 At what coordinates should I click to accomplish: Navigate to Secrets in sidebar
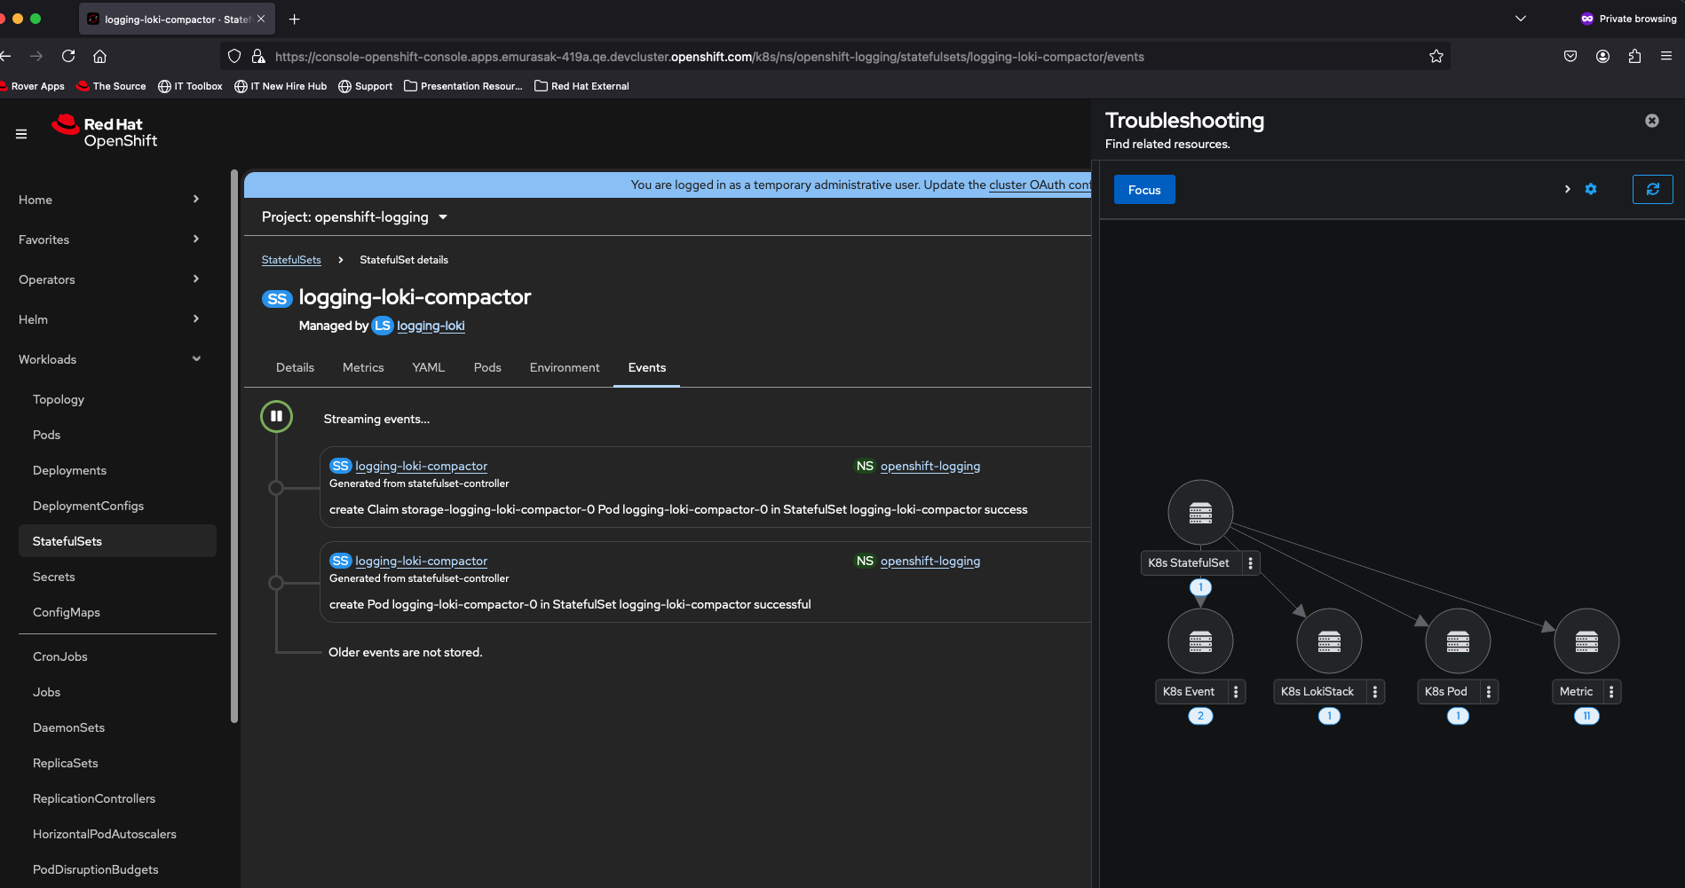pyautogui.click(x=54, y=577)
